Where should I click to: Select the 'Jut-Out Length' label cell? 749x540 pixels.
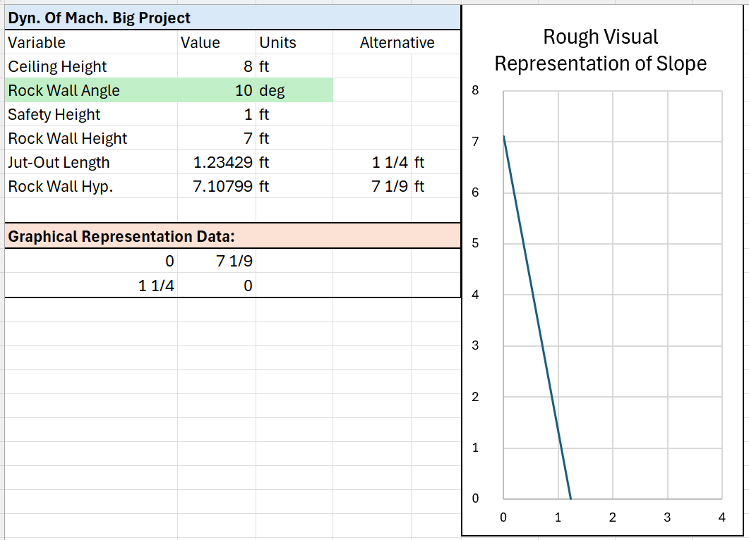tap(91, 162)
